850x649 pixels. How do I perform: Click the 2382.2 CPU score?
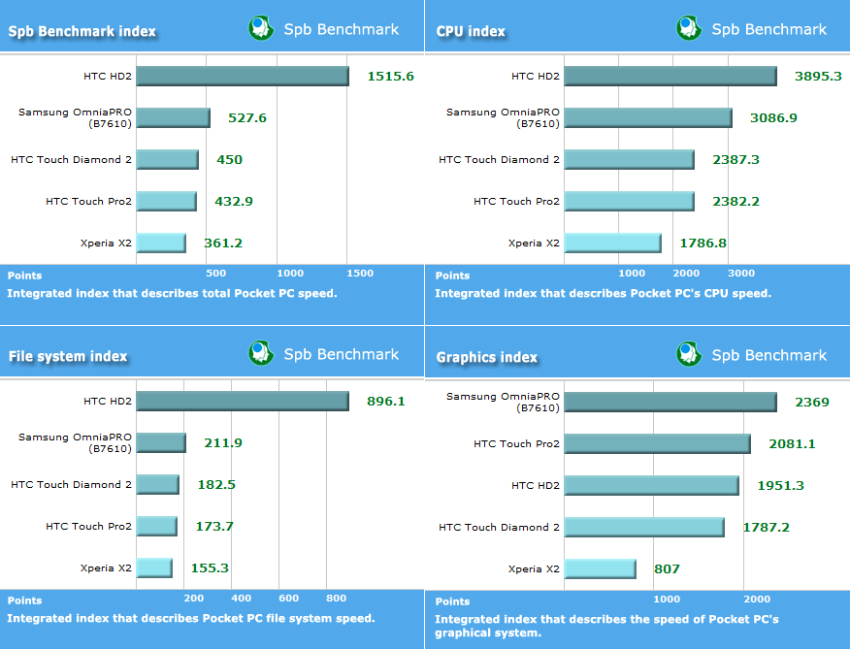coord(736,202)
